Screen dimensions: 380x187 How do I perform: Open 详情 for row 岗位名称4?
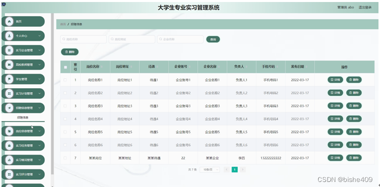pos(335,118)
